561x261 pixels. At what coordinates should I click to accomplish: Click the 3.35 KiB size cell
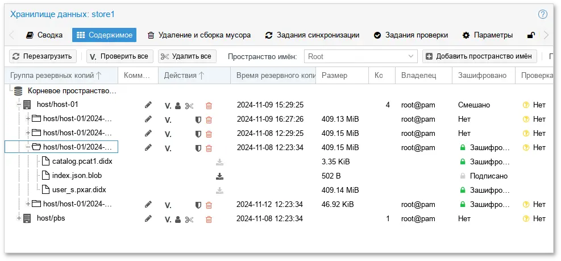tap(335, 162)
